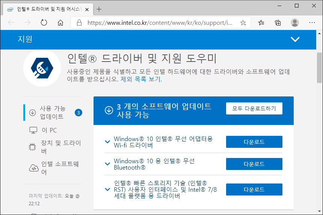Go back to the previous page
Image resolution: width=323 pixels, height=215 pixels.
11,23
